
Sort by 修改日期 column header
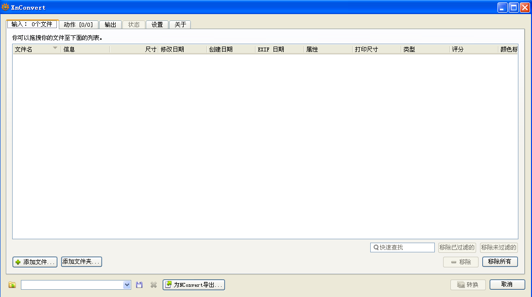183,49
